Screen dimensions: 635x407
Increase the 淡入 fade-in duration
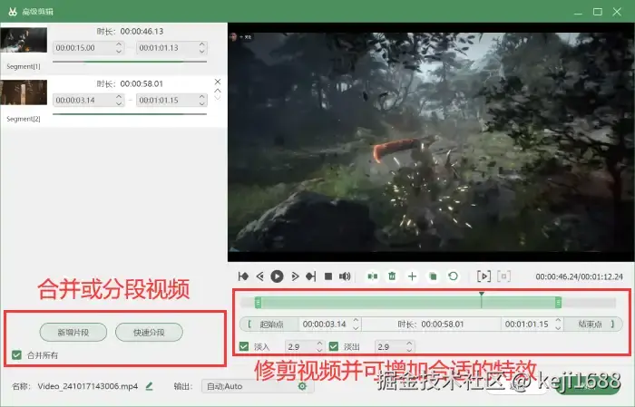pyautogui.click(x=319, y=343)
